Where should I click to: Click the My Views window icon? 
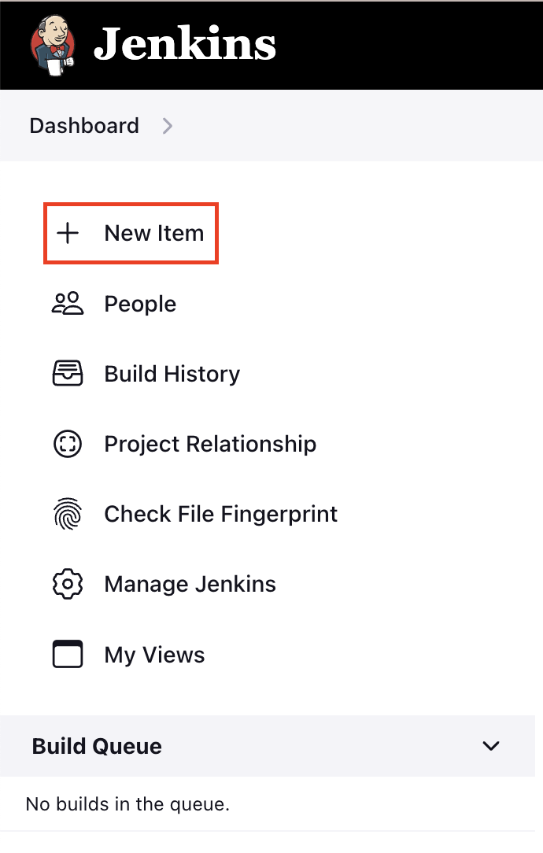68,653
